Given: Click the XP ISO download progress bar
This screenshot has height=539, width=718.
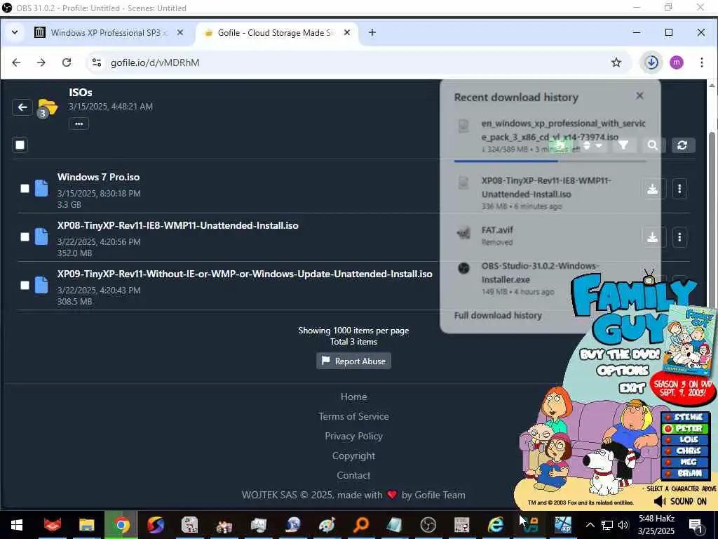Looking at the screenshot, I should pos(550,161).
